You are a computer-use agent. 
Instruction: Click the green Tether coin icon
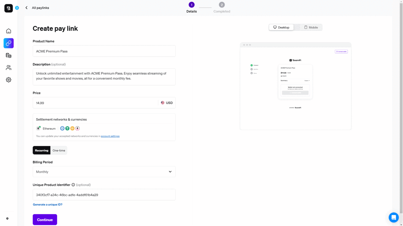(x=67, y=128)
